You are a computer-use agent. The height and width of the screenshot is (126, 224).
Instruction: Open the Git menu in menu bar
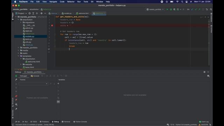coord(92,2)
